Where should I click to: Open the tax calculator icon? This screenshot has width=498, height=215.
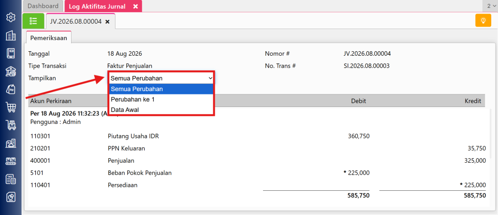point(11,180)
